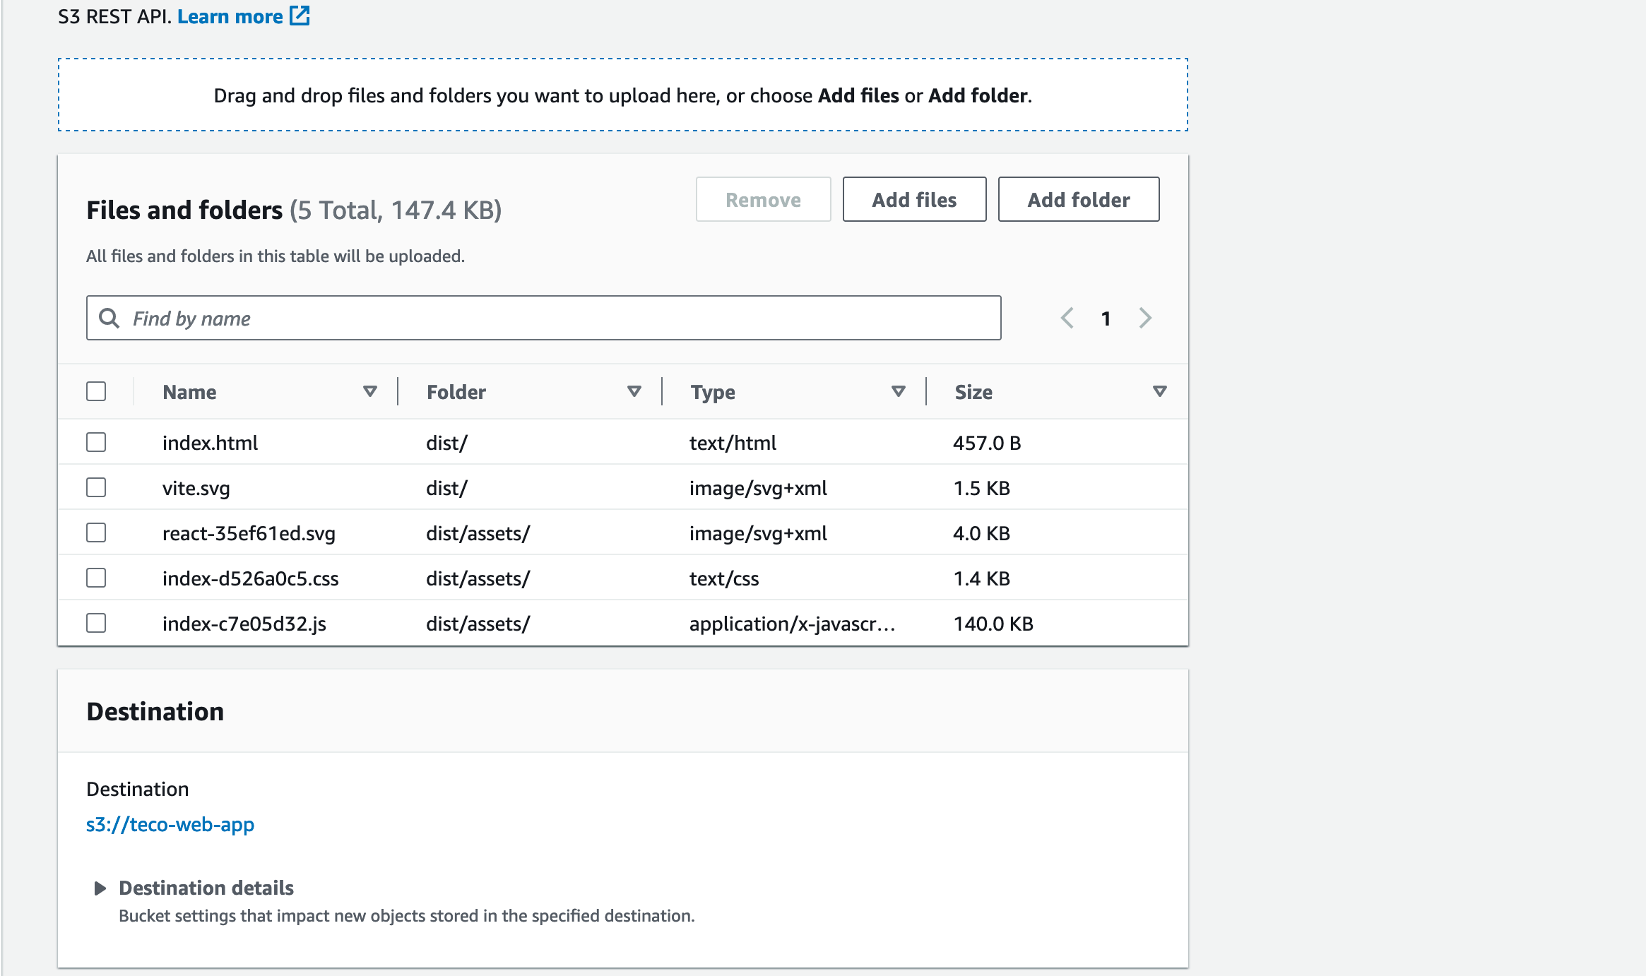Open the Learn more link
This screenshot has height=976, width=1646.
point(230,16)
